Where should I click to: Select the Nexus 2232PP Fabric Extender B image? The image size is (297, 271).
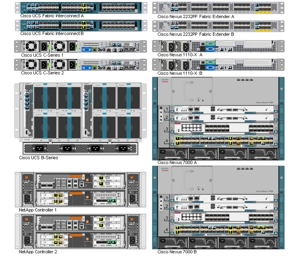(x=218, y=26)
